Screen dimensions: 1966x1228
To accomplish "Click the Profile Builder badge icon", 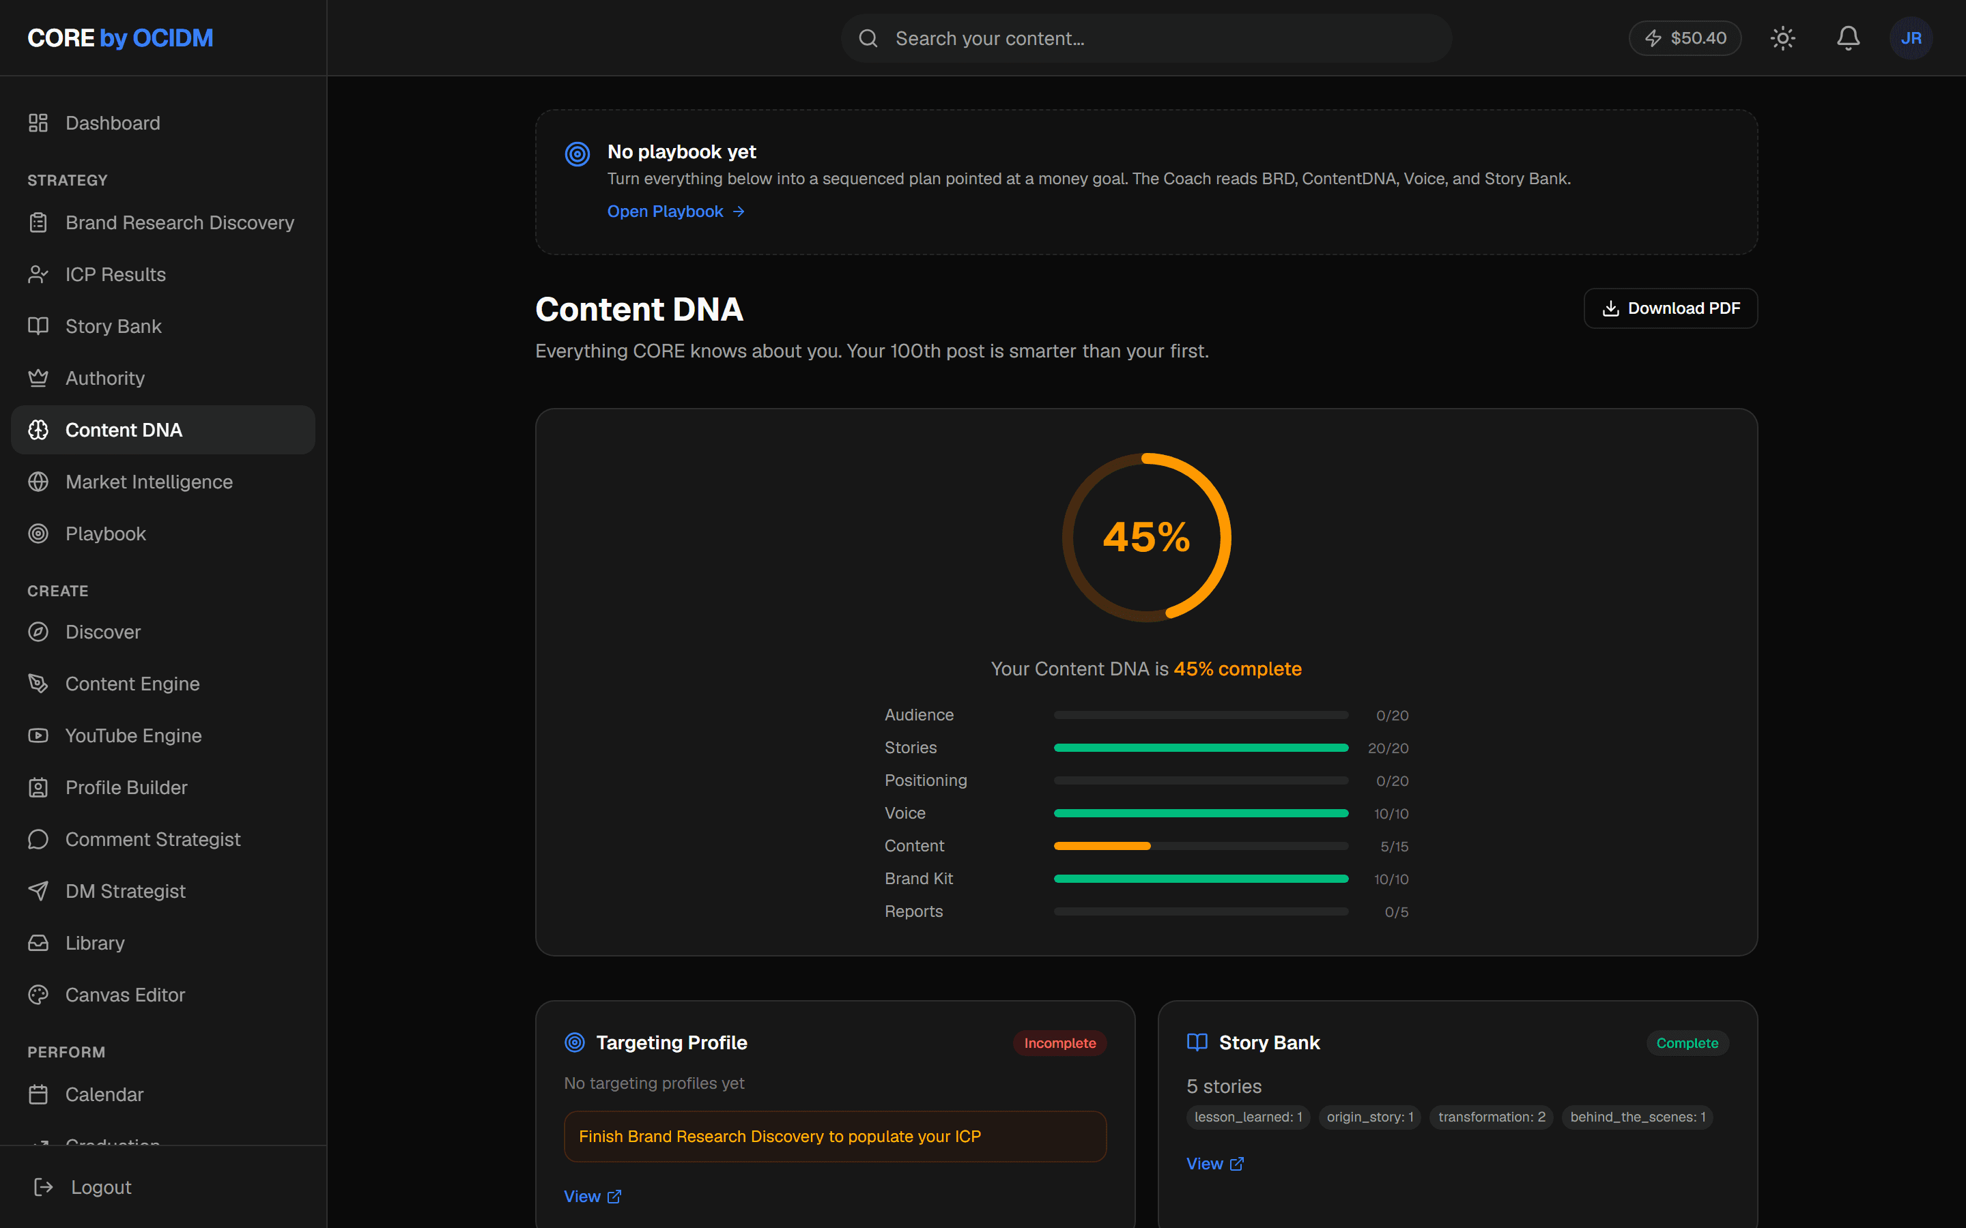I will [x=38, y=787].
